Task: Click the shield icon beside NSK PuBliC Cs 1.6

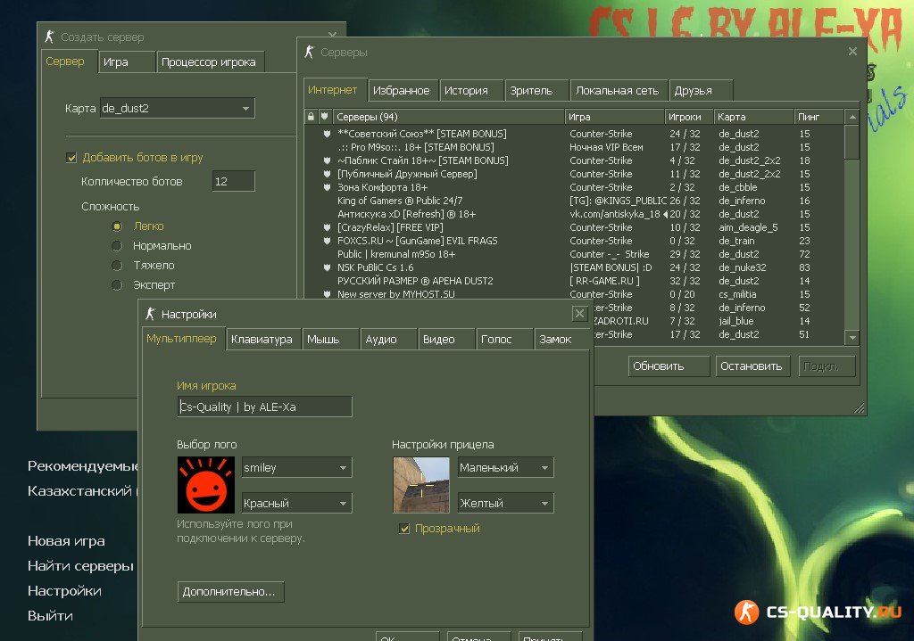Action: coord(328,267)
